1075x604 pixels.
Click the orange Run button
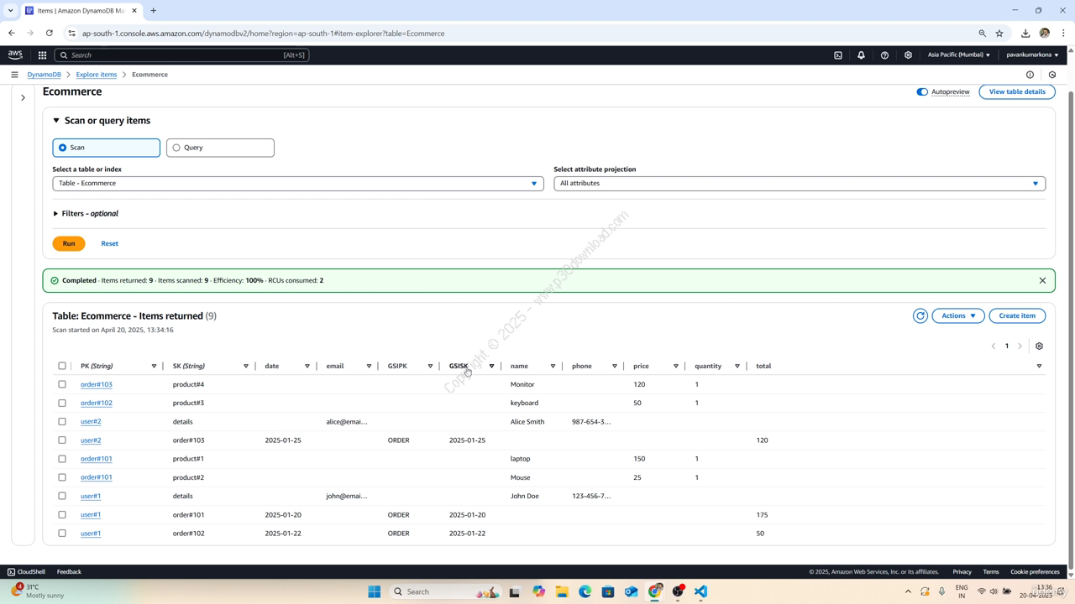[69, 243]
